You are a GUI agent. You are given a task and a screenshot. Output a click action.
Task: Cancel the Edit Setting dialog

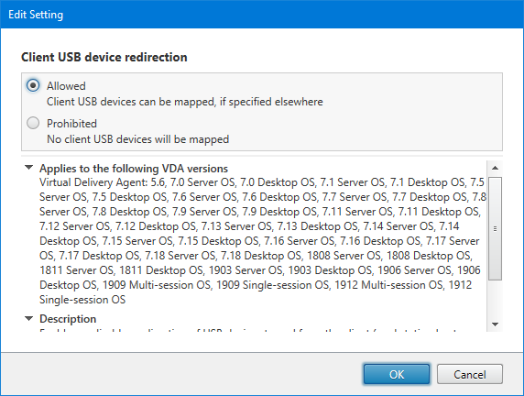pos(470,374)
